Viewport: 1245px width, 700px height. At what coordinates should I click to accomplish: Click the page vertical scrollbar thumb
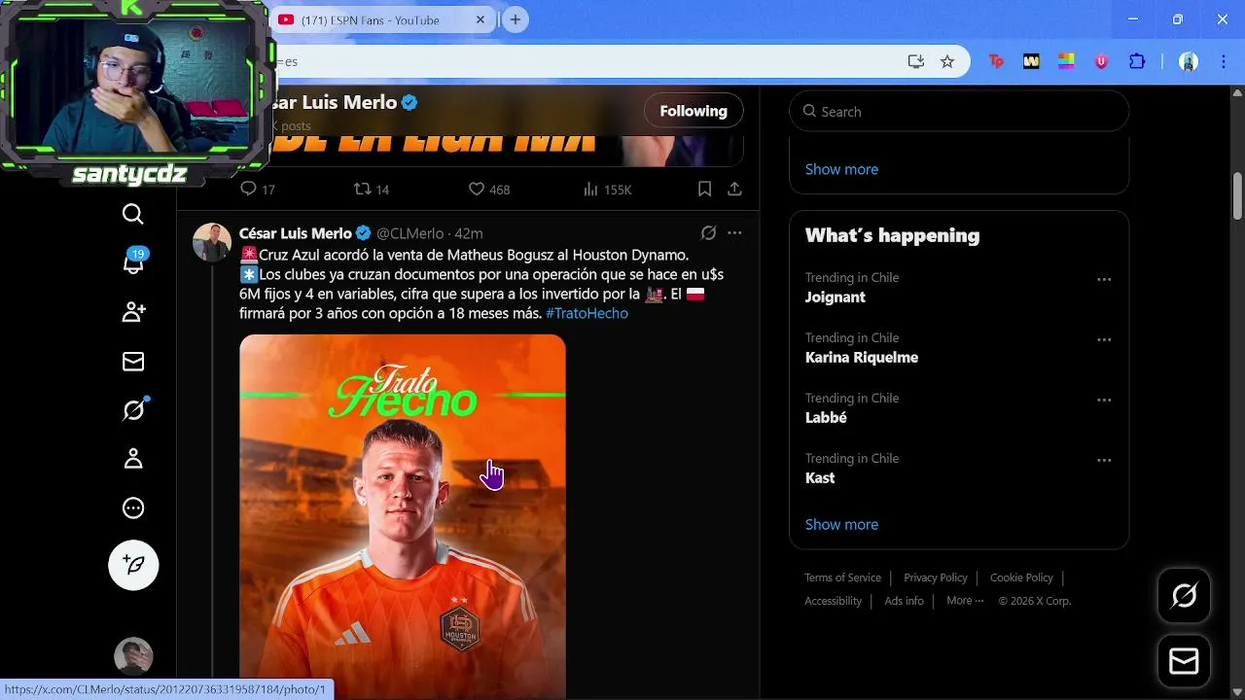click(1238, 196)
